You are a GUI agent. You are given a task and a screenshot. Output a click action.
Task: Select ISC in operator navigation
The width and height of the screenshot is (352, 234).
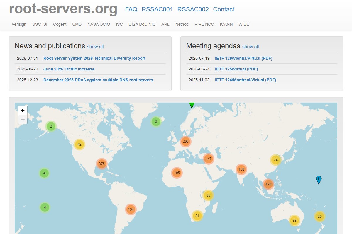click(119, 24)
